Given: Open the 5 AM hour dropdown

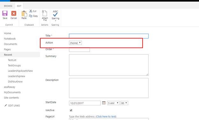Looking at the screenshot, I should 113,103.
